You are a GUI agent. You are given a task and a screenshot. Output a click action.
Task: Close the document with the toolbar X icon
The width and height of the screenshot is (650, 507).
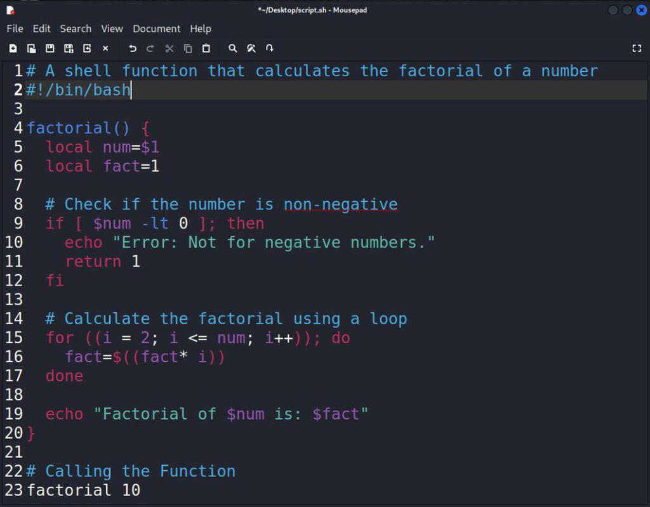coord(105,48)
